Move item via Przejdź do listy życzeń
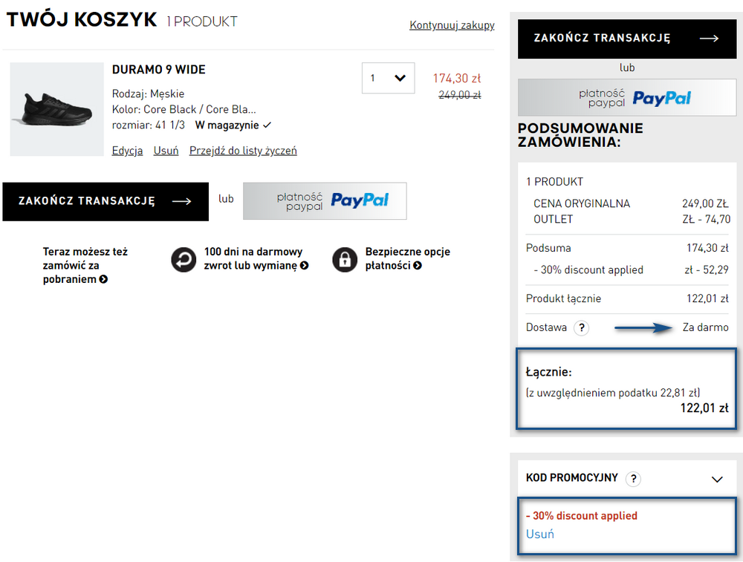 tap(243, 151)
